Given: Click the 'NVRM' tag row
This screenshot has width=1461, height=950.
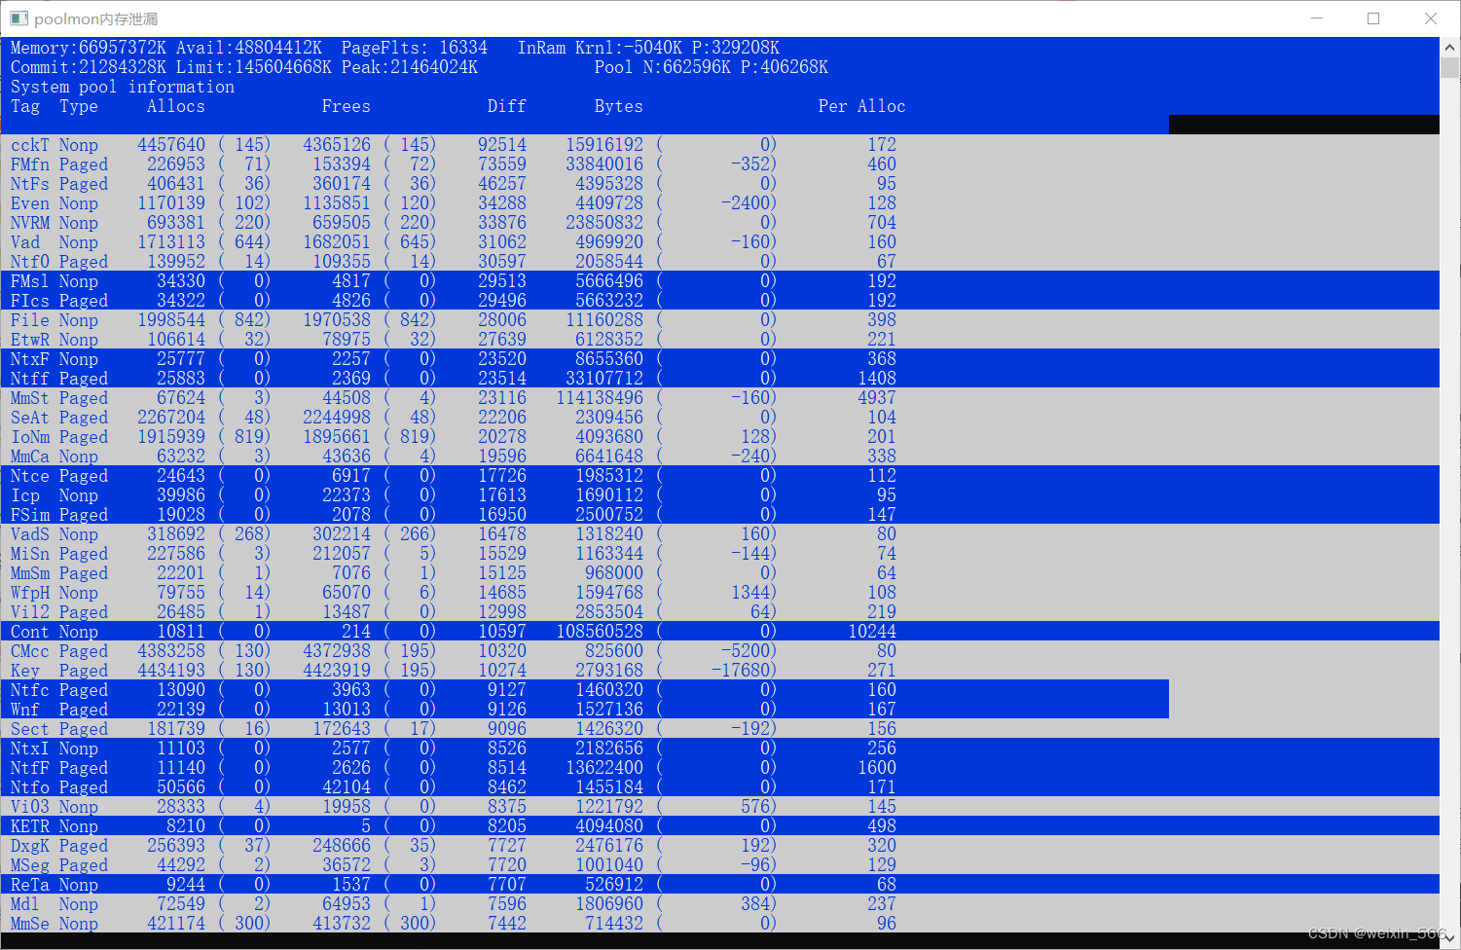Looking at the screenshot, I should (720, 222).
